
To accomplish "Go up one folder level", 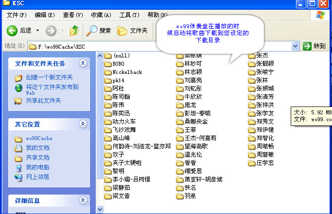I will 74,31.
